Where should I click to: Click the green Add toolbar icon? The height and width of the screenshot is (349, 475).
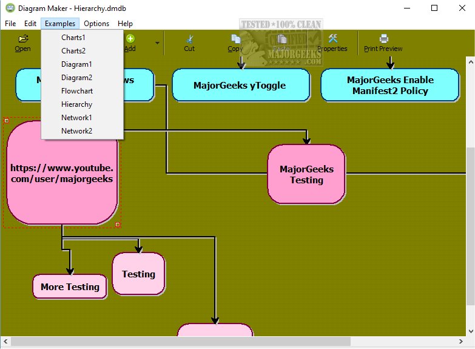click(130, 38)
